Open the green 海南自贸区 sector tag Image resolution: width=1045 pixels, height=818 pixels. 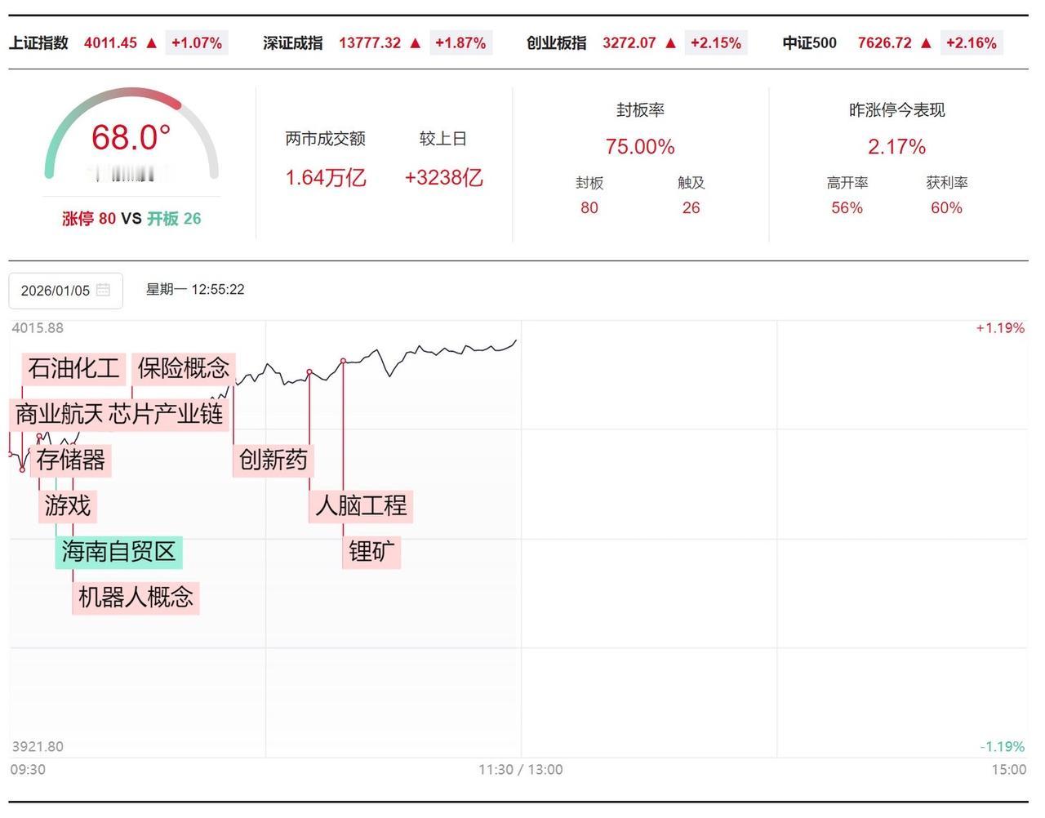tap(119, 552)
